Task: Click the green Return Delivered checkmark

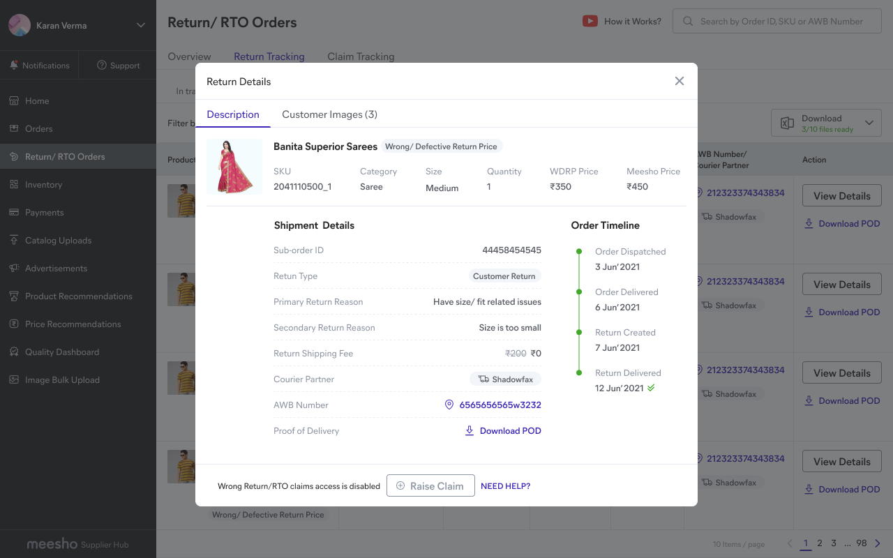Action: point(651,388)
